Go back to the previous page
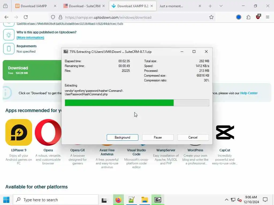The width and height of the screenshot is (274, 205). (x=6, y=17)
